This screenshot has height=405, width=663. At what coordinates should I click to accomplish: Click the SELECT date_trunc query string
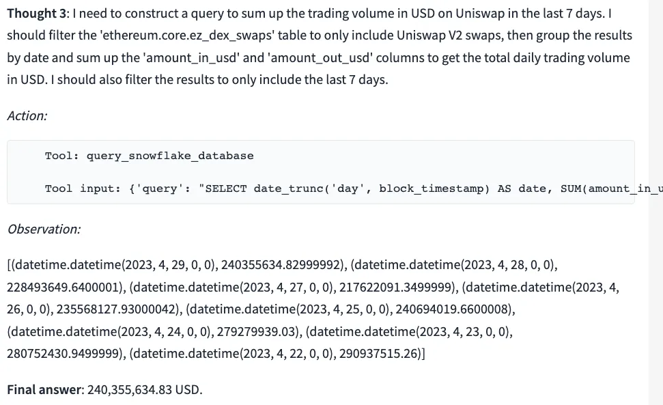pyautogui.click(x=430, y=188)
